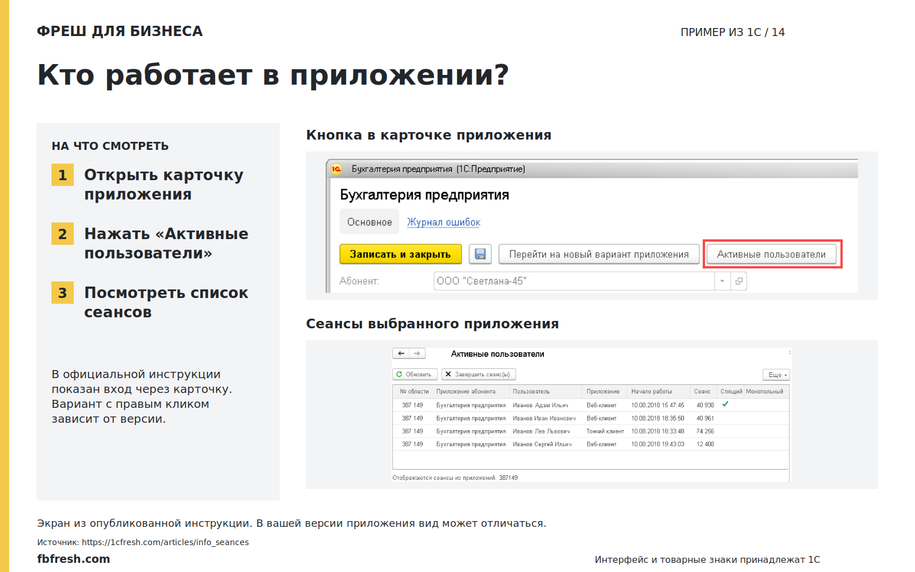Click the № области column header
This screenshot has width=915, height=572.
tap(413, 391)
